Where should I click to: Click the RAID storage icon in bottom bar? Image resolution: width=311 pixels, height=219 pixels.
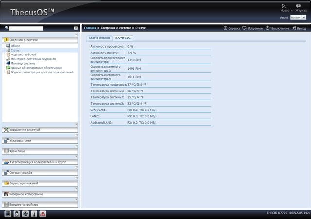pyautogui.click(x=8, y=214)
